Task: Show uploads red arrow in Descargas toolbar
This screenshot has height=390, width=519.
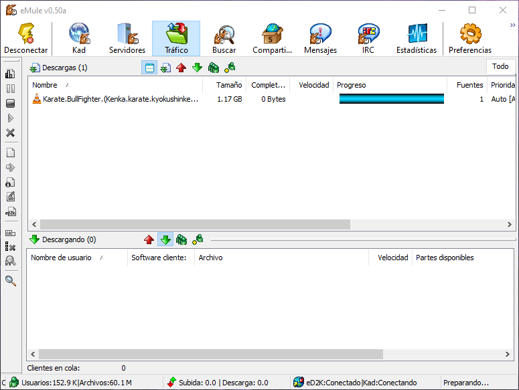Action: (x=181, y=68)
